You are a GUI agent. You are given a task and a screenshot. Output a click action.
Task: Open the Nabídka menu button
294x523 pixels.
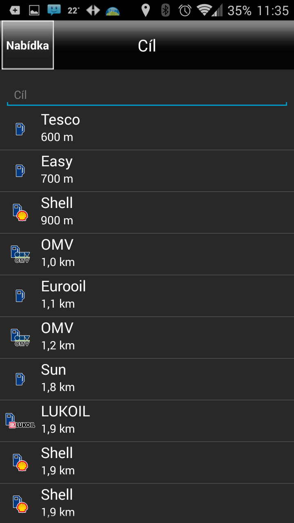[x=28, y=45]
